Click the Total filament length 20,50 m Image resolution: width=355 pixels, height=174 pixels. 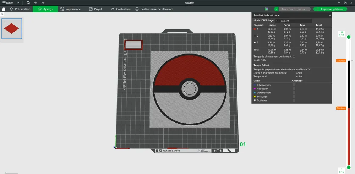[x=320, y=50]
